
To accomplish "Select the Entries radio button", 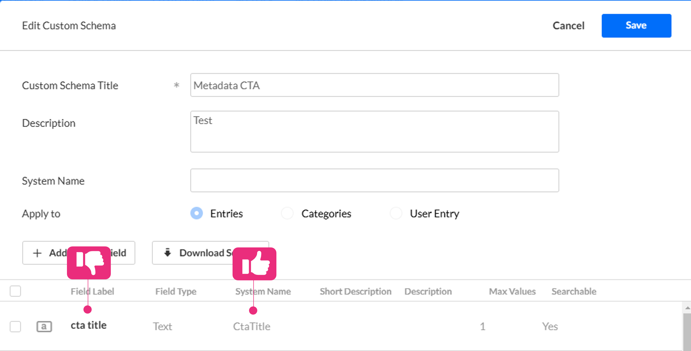I will click(x=197, y=213).
